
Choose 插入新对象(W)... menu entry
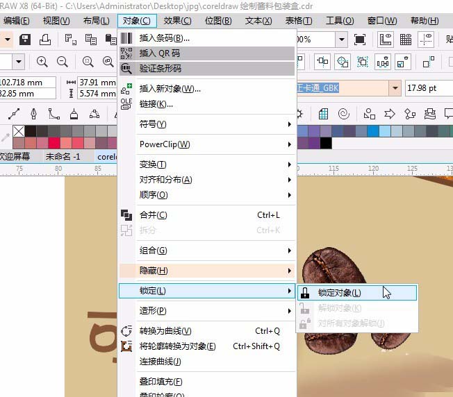[207, 89]
